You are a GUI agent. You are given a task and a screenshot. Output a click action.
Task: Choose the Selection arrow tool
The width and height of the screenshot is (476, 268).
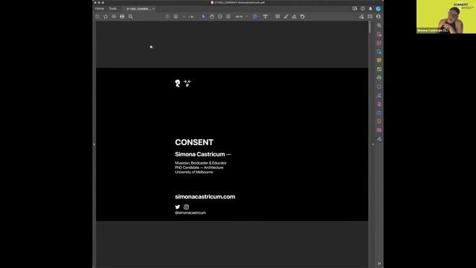tap(203, 16)
